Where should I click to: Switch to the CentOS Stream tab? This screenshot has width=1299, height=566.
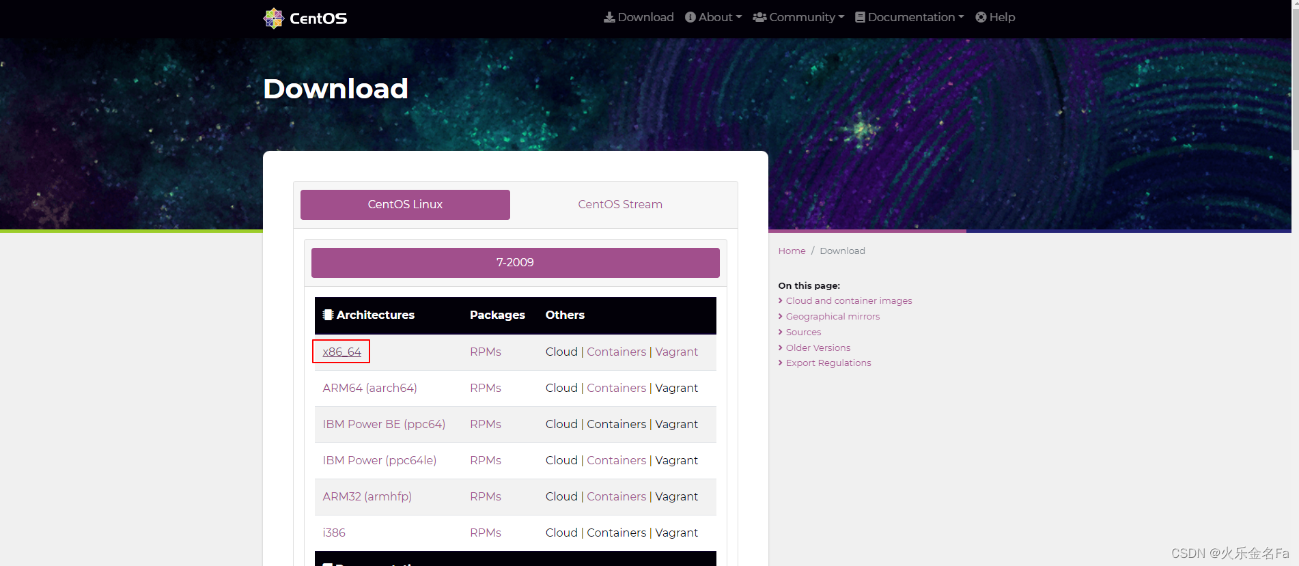(620, 205)
